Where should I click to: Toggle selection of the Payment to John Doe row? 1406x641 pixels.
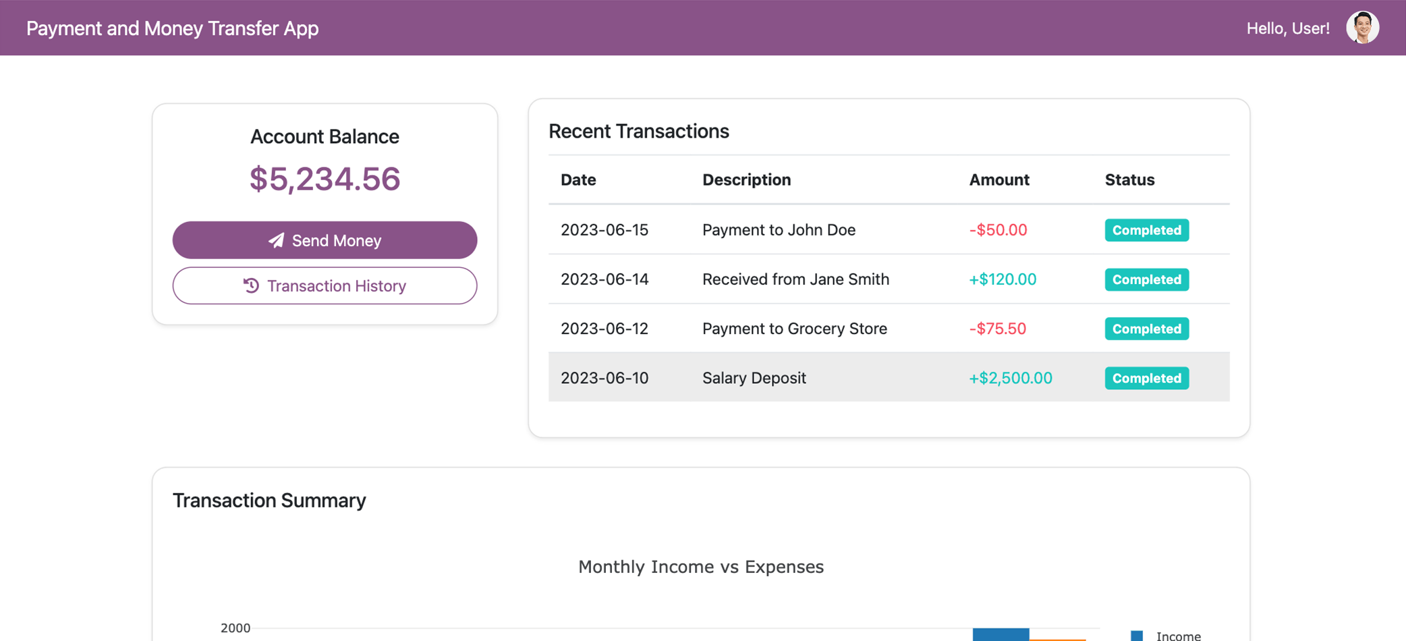click(x=779, y=230)
